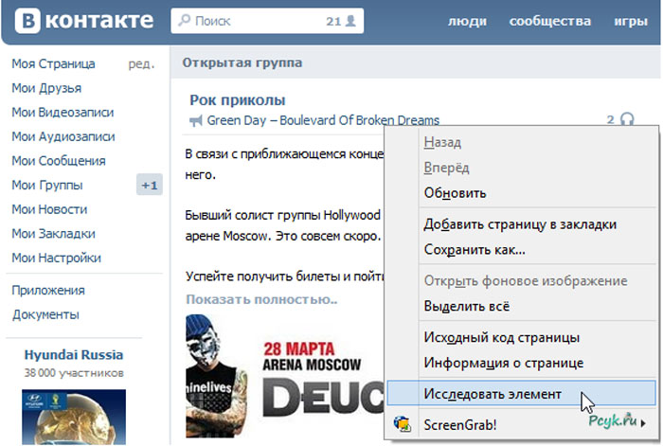Click the ред. edit link
This screenshot has height=446, width=663.
142,64
